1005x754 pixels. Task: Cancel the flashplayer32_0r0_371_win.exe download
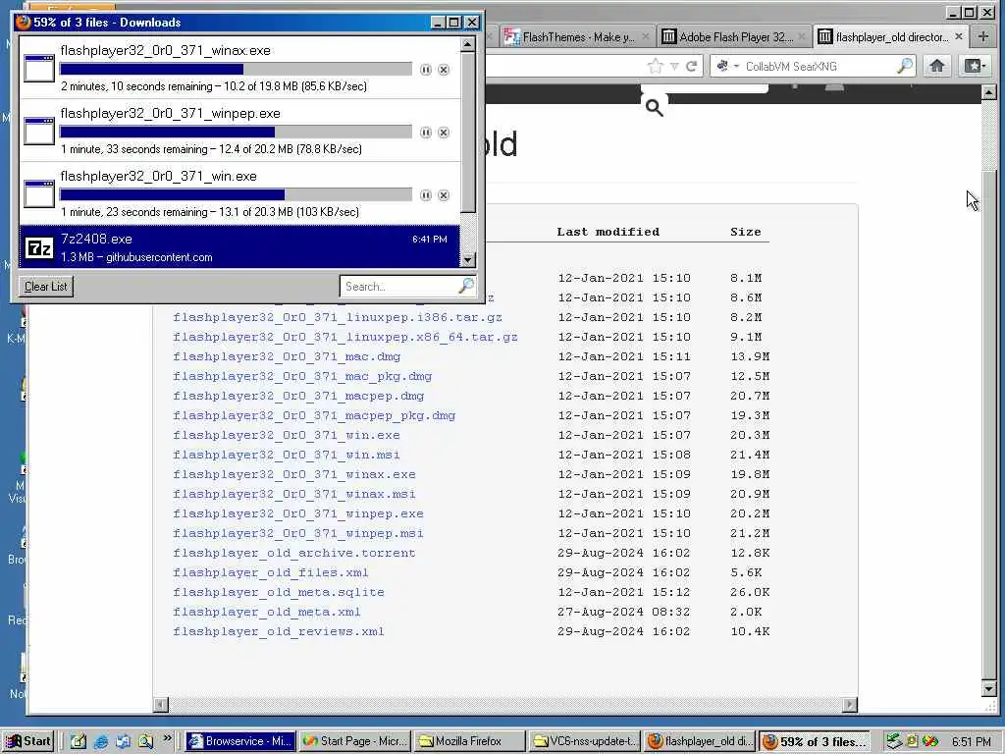(x=444, y=195)
